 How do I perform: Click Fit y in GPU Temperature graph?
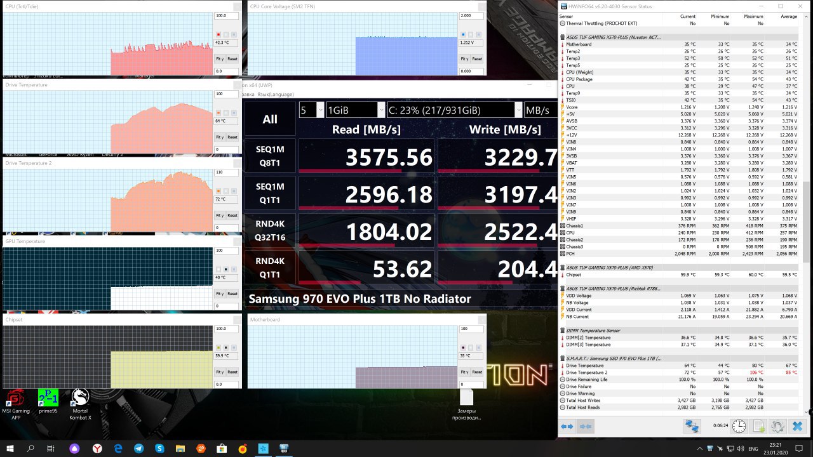[x=220, y=293]
